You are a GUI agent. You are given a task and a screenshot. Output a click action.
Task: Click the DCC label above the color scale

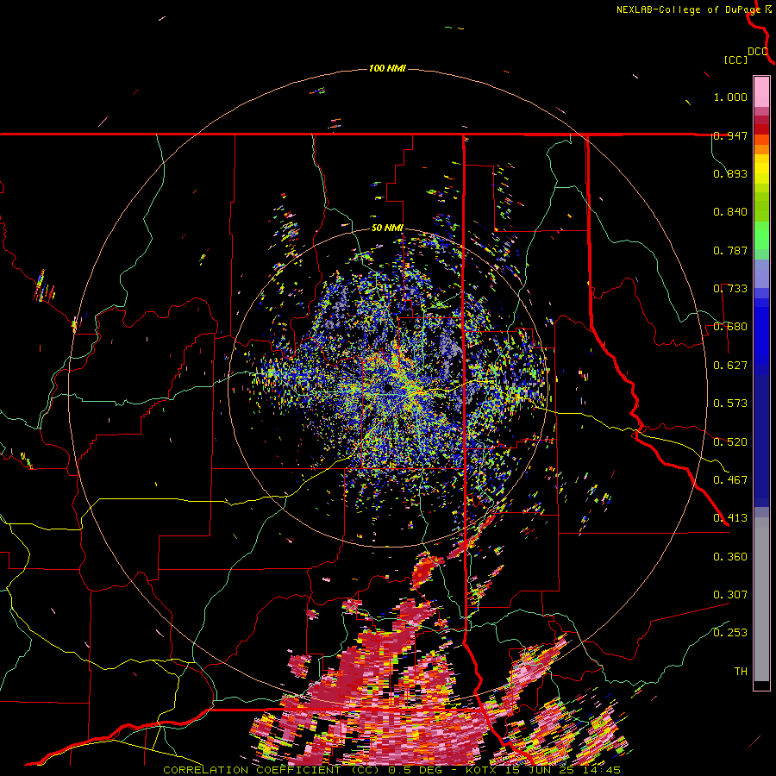758,52
